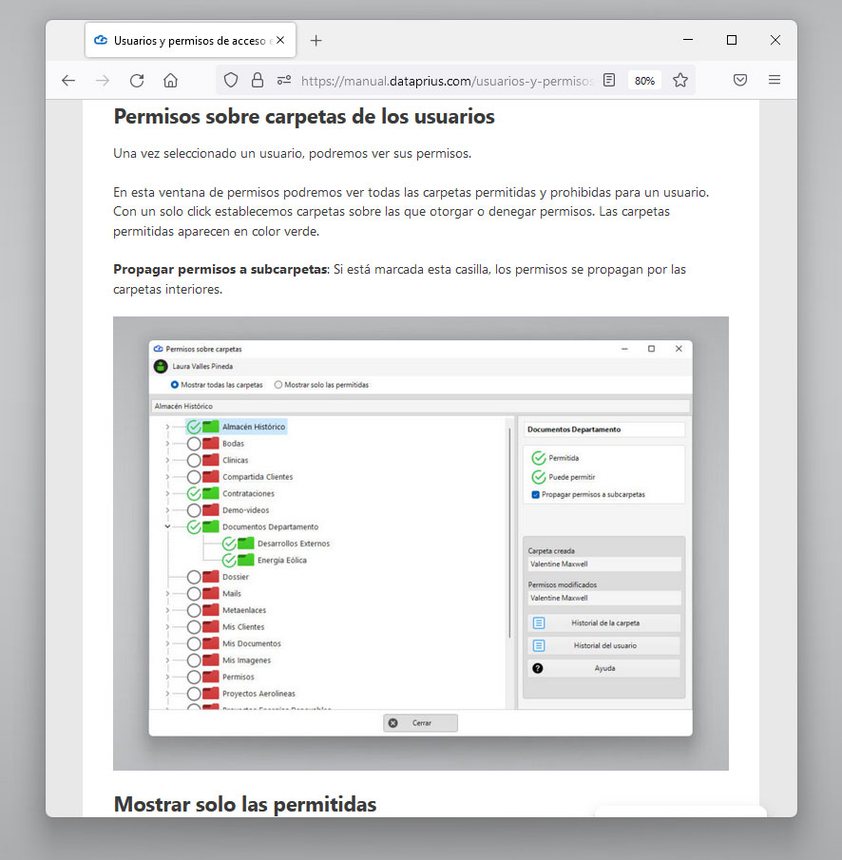Screen dimensions: 842x860
Task: Click the folder tree vertical scrollbar
Action: 509,532
